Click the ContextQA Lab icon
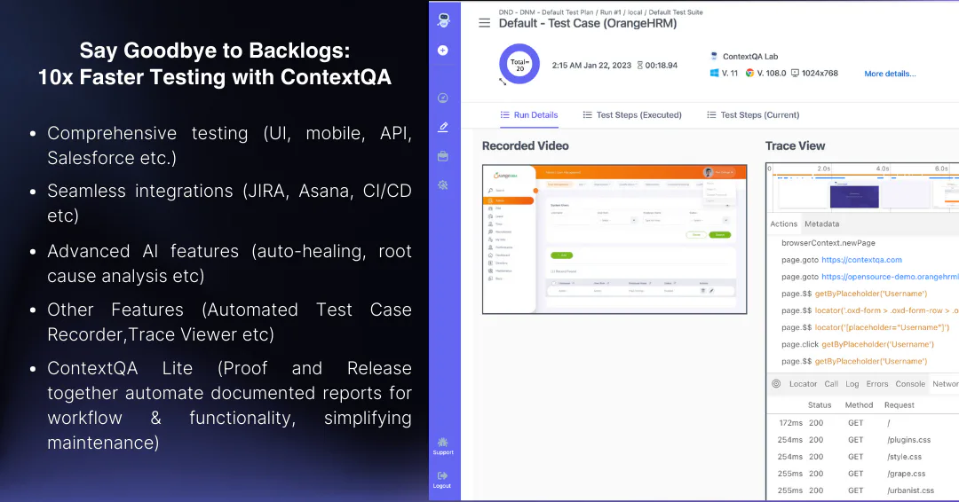The width and height of the screenshot is (959, 502). (x=714, y=56)
